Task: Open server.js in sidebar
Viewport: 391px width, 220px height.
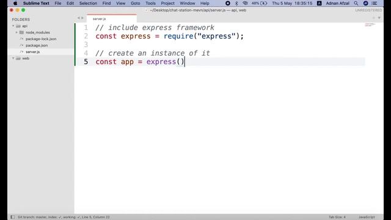Action: [x=32, y=52]
